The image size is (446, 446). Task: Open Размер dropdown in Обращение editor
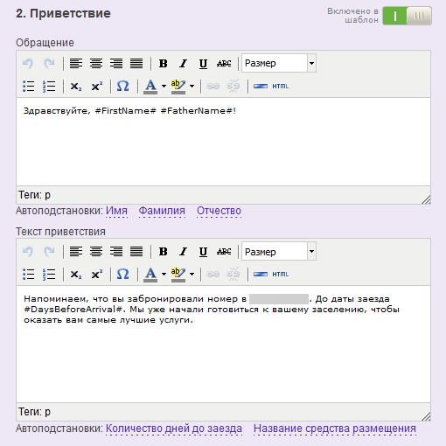coord(279,63)
